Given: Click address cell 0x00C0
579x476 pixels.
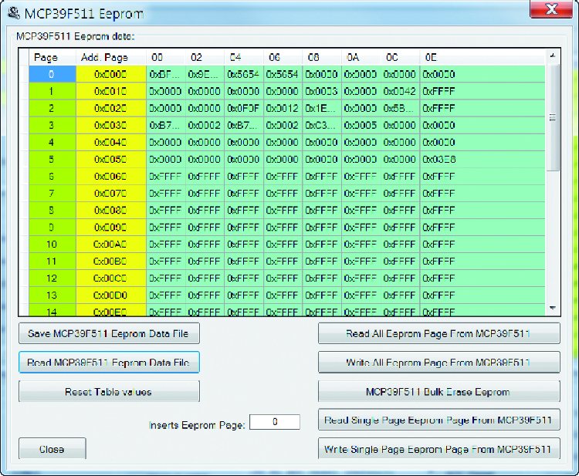Looking at the screenshot, I should coord(110,279).
